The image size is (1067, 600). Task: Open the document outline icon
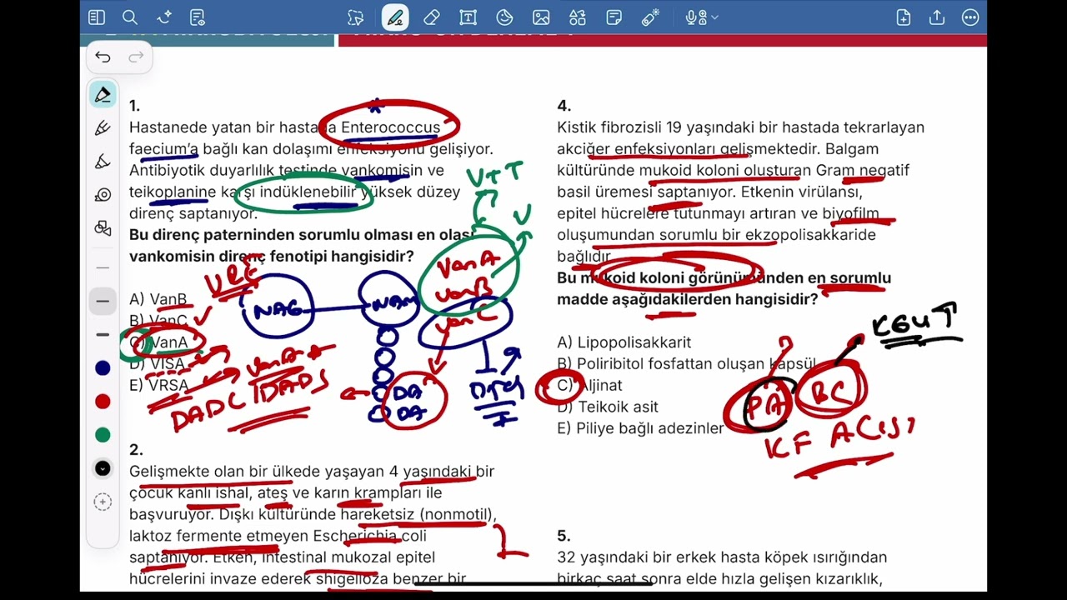coord(197,17)
